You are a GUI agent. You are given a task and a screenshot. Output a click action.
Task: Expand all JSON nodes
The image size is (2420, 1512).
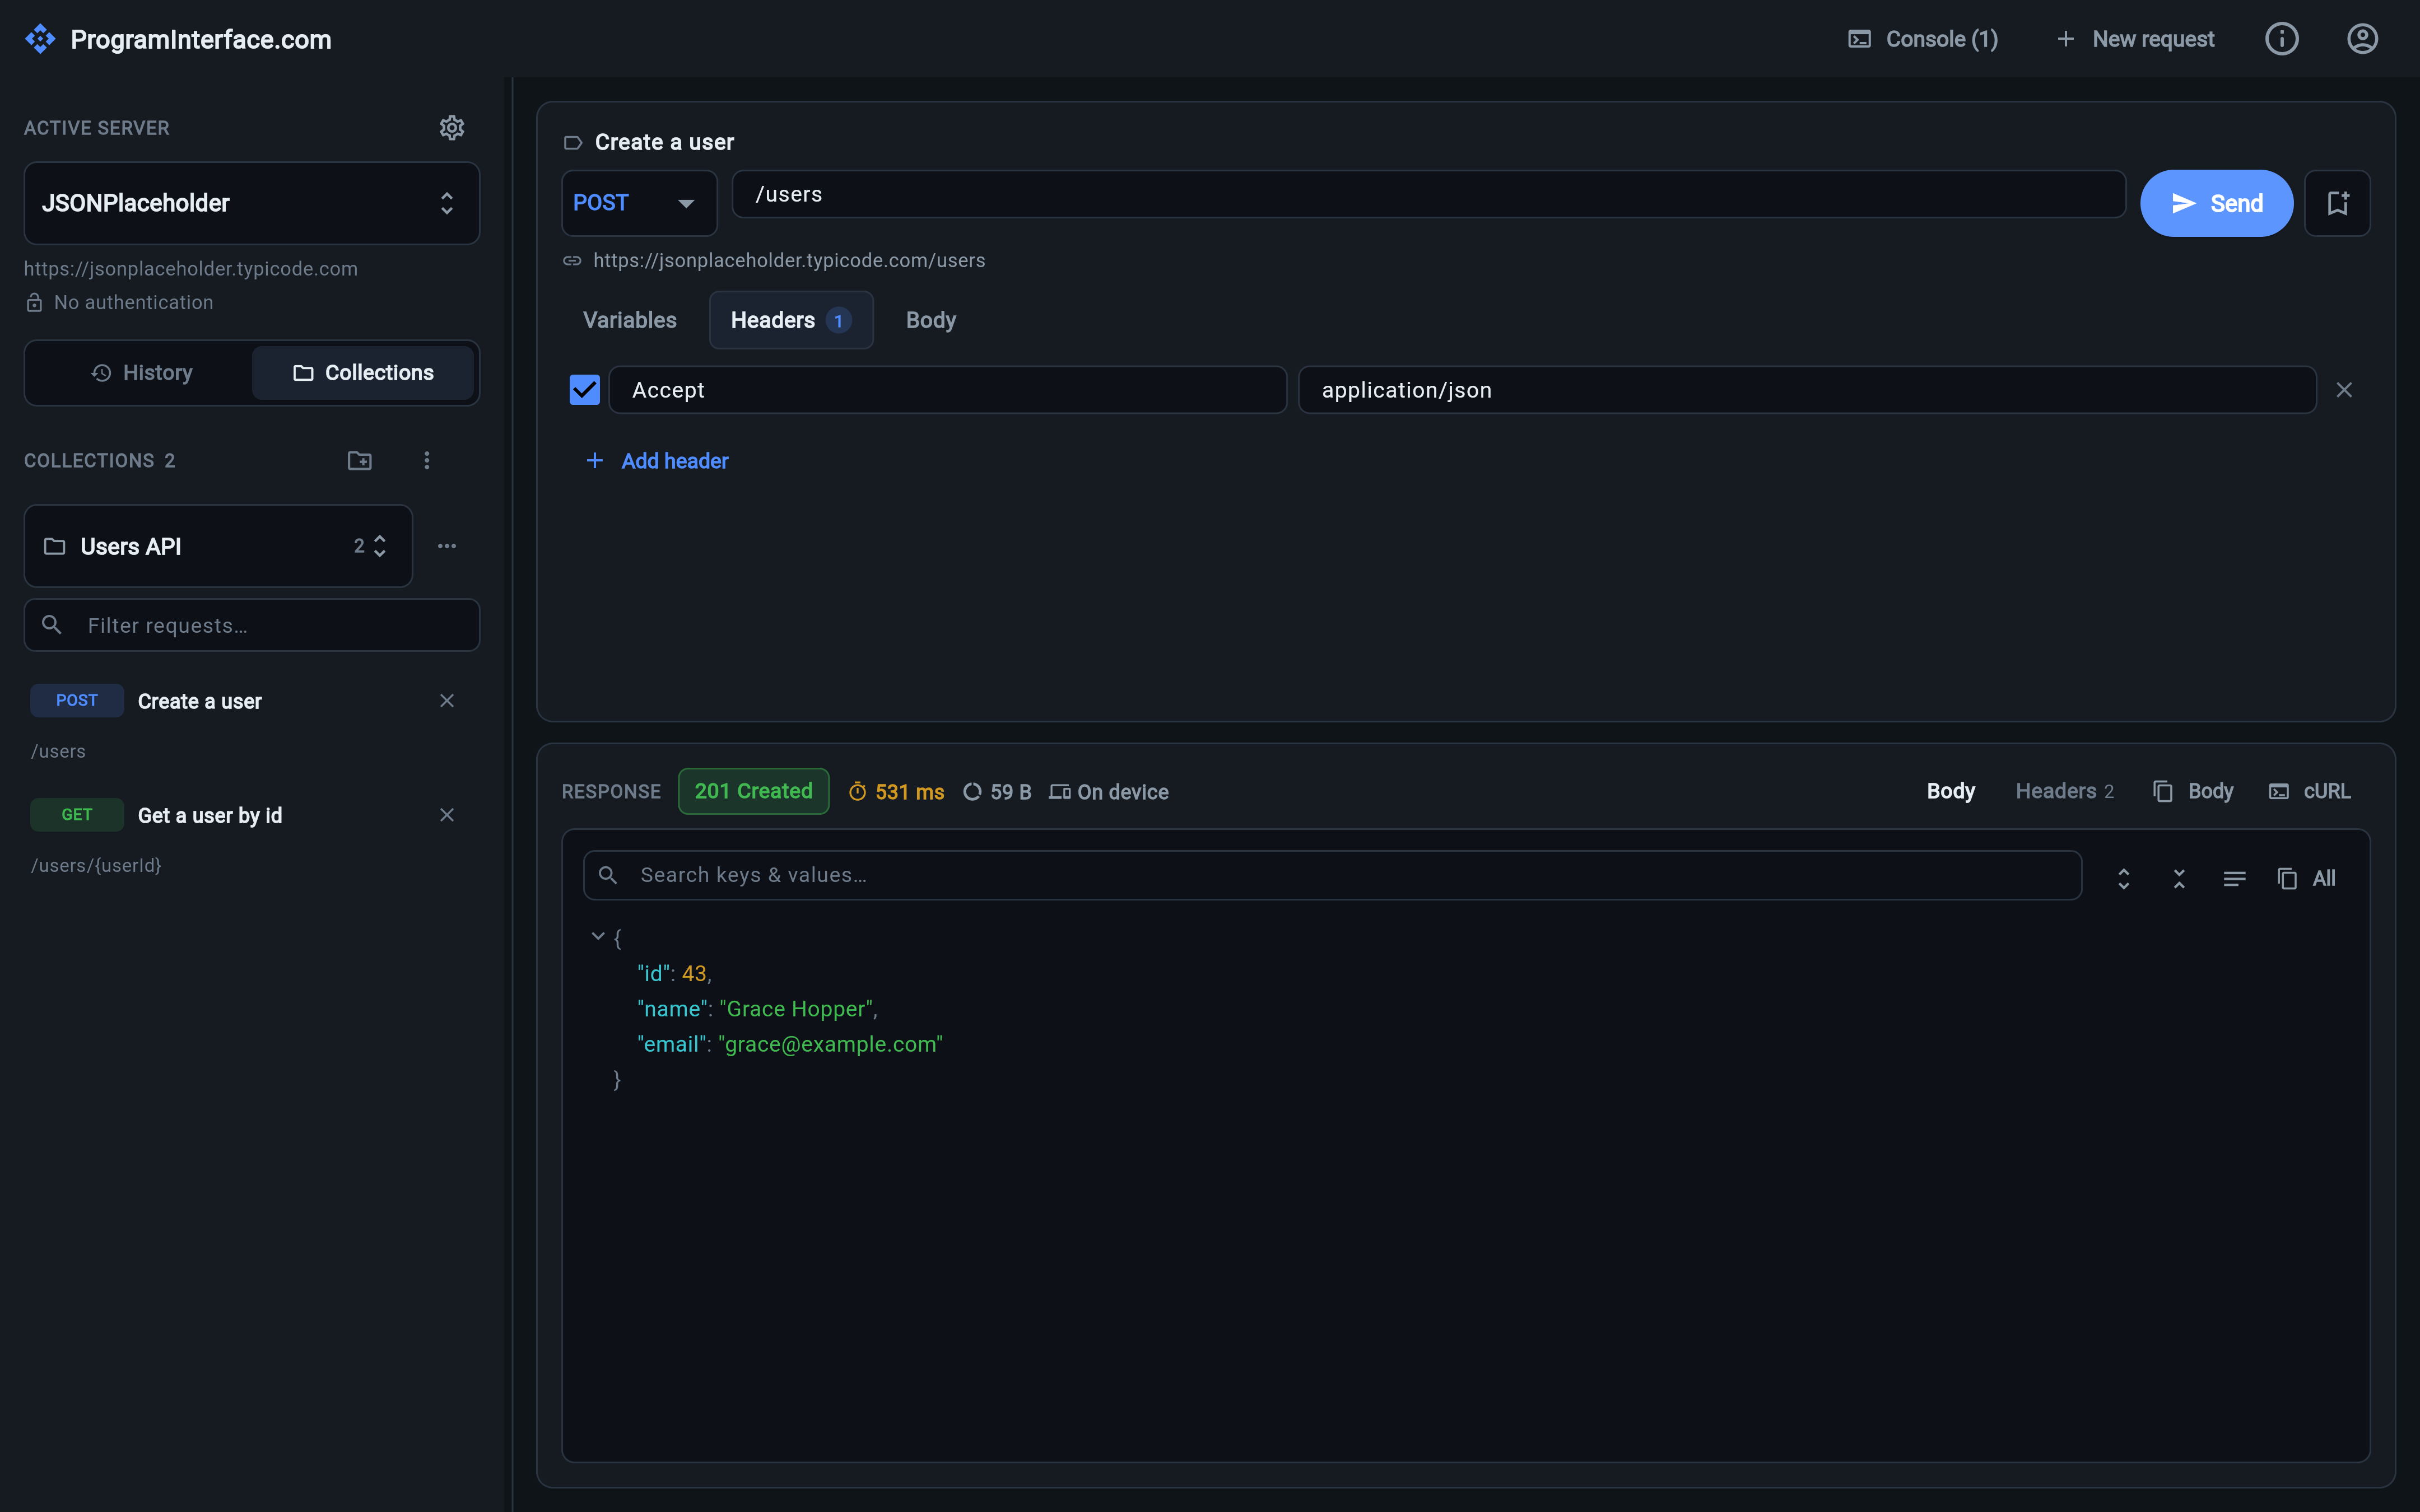(x=2124, y=878)
